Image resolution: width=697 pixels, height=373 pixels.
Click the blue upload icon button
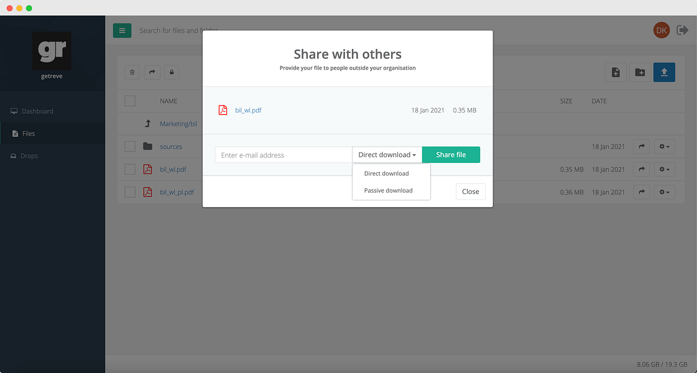[x=664, y=73]
